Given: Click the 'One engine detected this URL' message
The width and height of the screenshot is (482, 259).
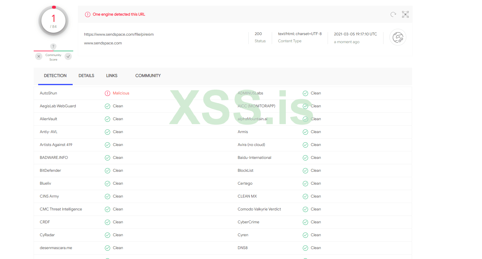Looking at the screenshot, I should [x=119, y=14].
